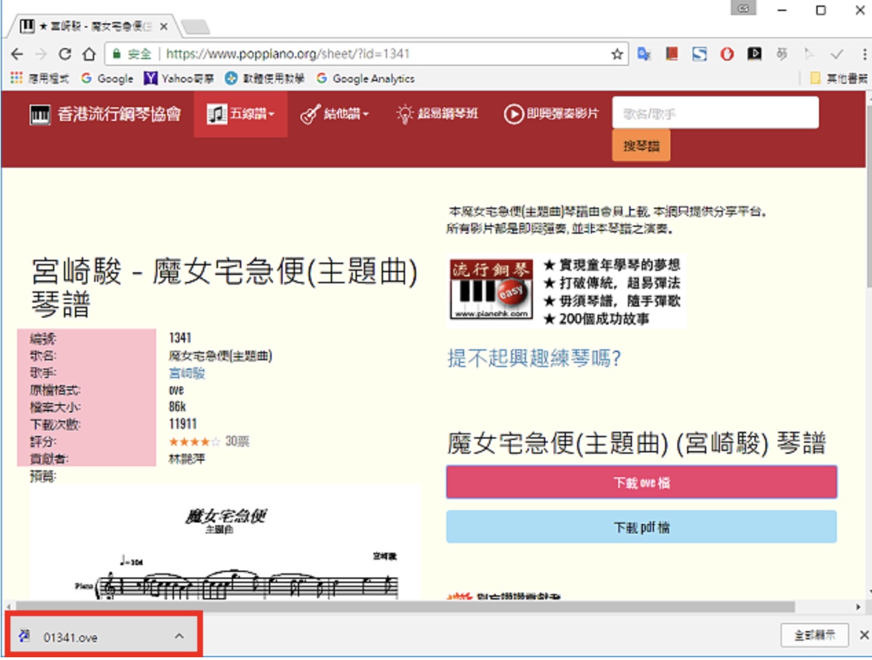Click the red Opera-style O extension icon
The height and width of the screenshot is (660, 872).
(727, 54)
